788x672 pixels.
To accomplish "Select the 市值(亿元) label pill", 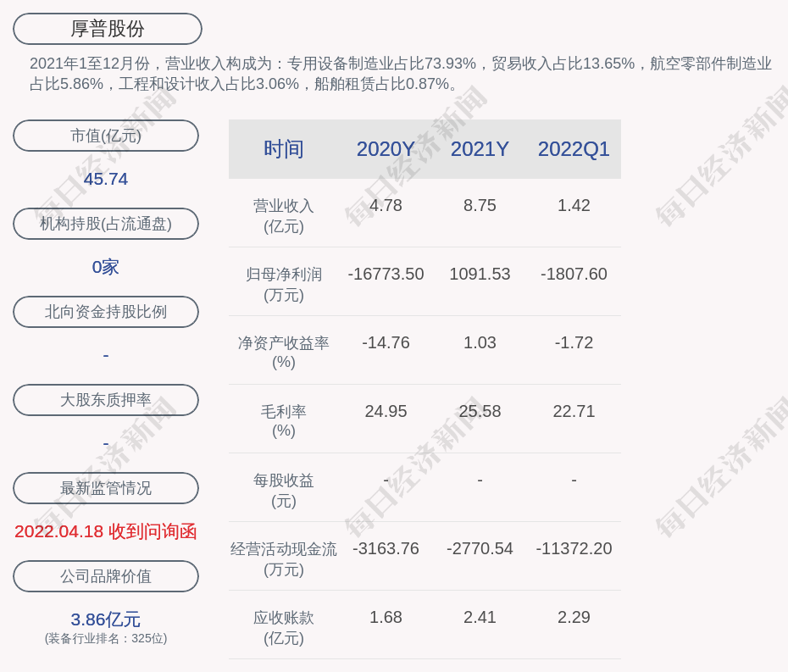I will click(106, 136).
